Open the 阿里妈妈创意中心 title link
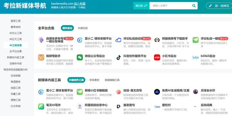This screenshot has height=116, width=232. [96, 105]
